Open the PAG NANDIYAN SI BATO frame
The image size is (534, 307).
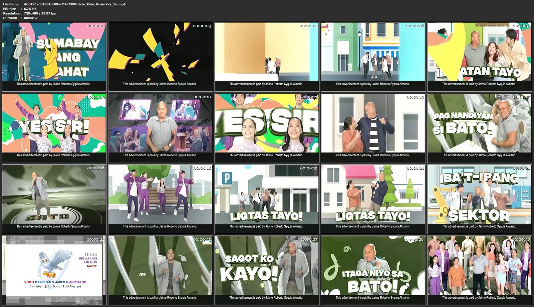480,128
